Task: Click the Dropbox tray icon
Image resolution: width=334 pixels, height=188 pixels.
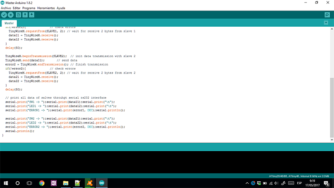Action: (259, 183)
